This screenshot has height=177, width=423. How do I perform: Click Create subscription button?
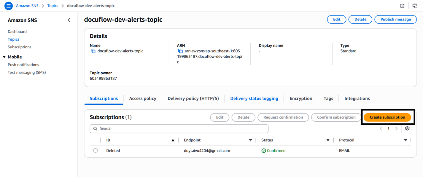pyautogui.click(x=387, y=117)
